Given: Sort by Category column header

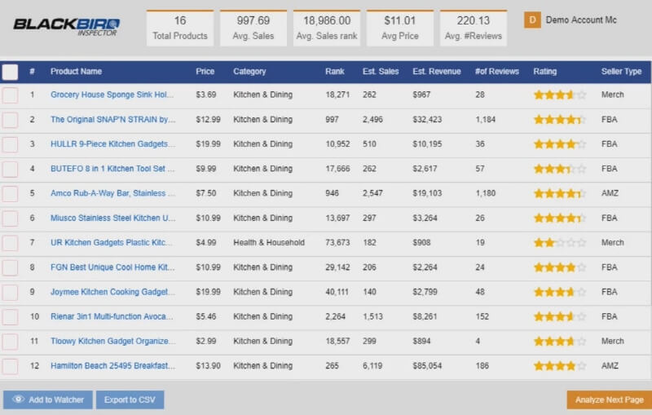Looking at the screenshot, I should click(249, 72).
